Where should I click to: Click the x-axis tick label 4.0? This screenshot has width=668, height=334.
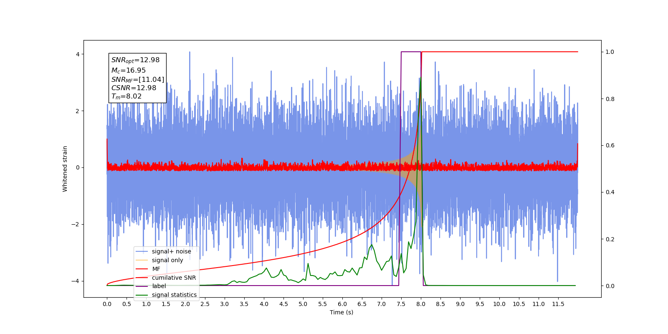tap(264, 304)
